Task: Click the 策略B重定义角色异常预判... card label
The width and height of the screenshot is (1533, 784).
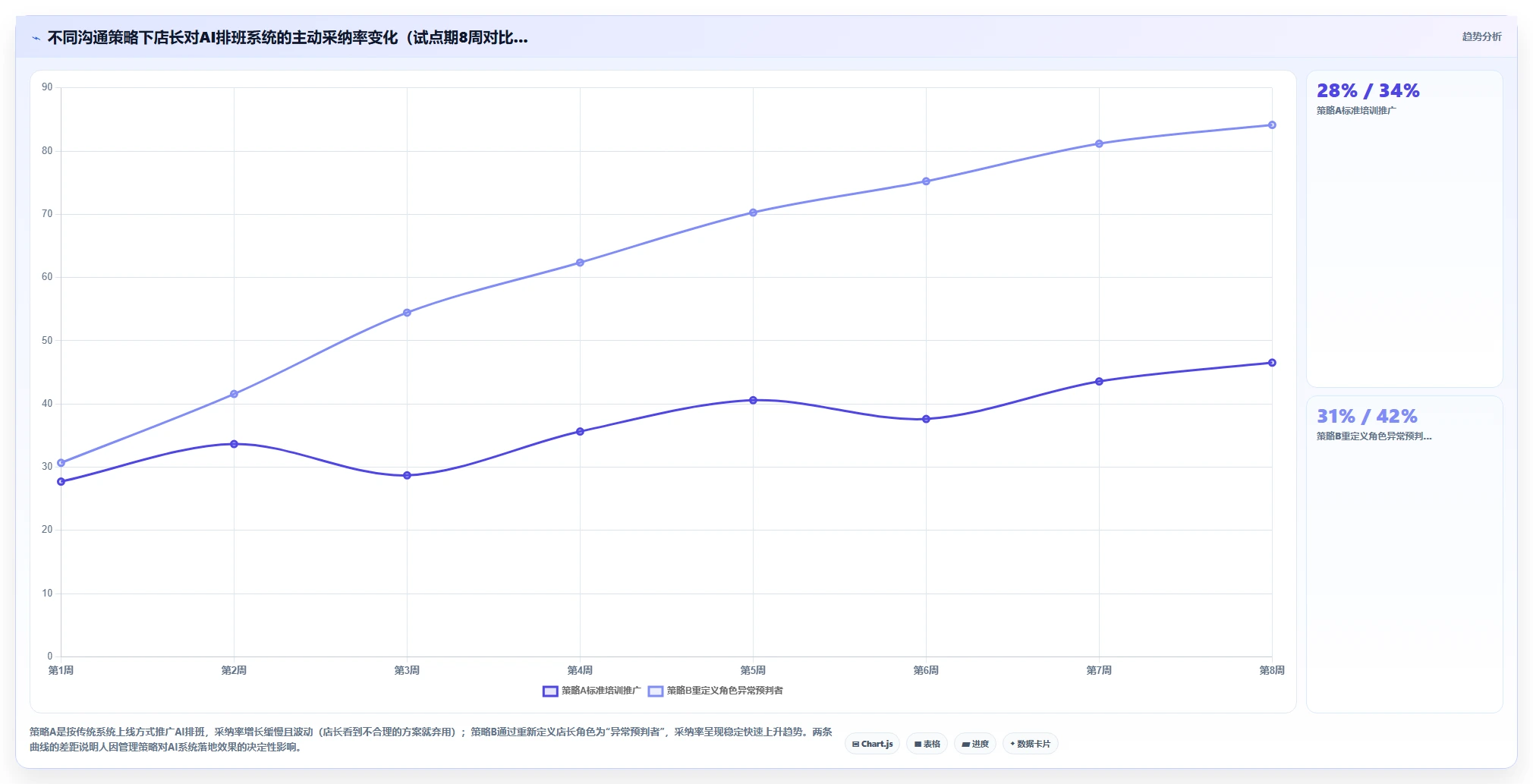Action: pyautogui.click(x=1374, y=436)
